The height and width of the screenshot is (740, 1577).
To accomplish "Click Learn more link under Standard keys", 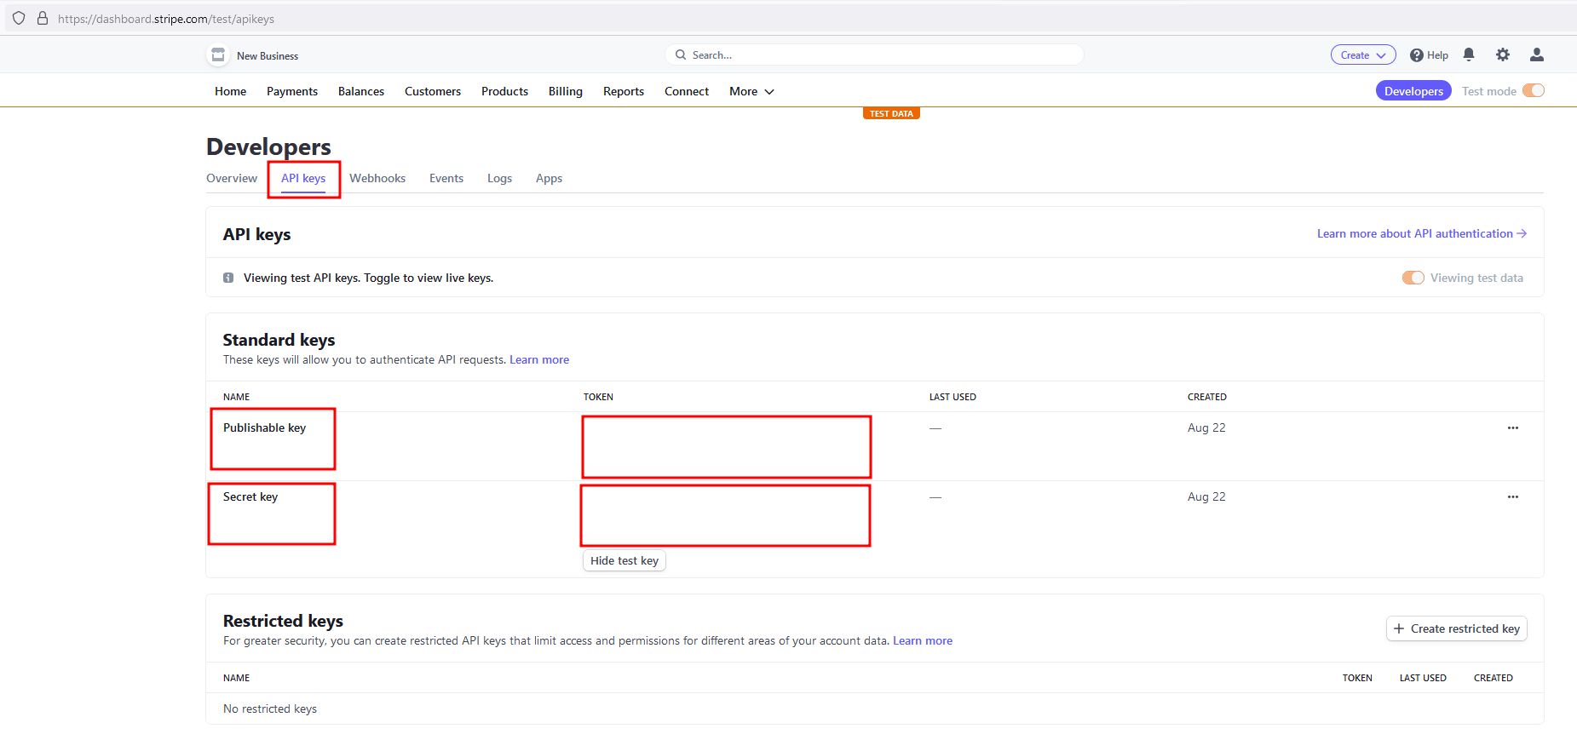I will (539, 359).
